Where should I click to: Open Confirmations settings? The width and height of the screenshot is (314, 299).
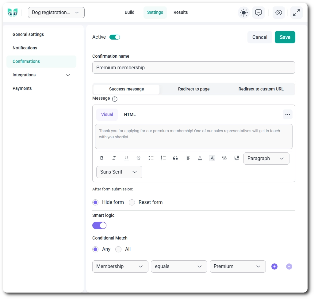point(41,61)
